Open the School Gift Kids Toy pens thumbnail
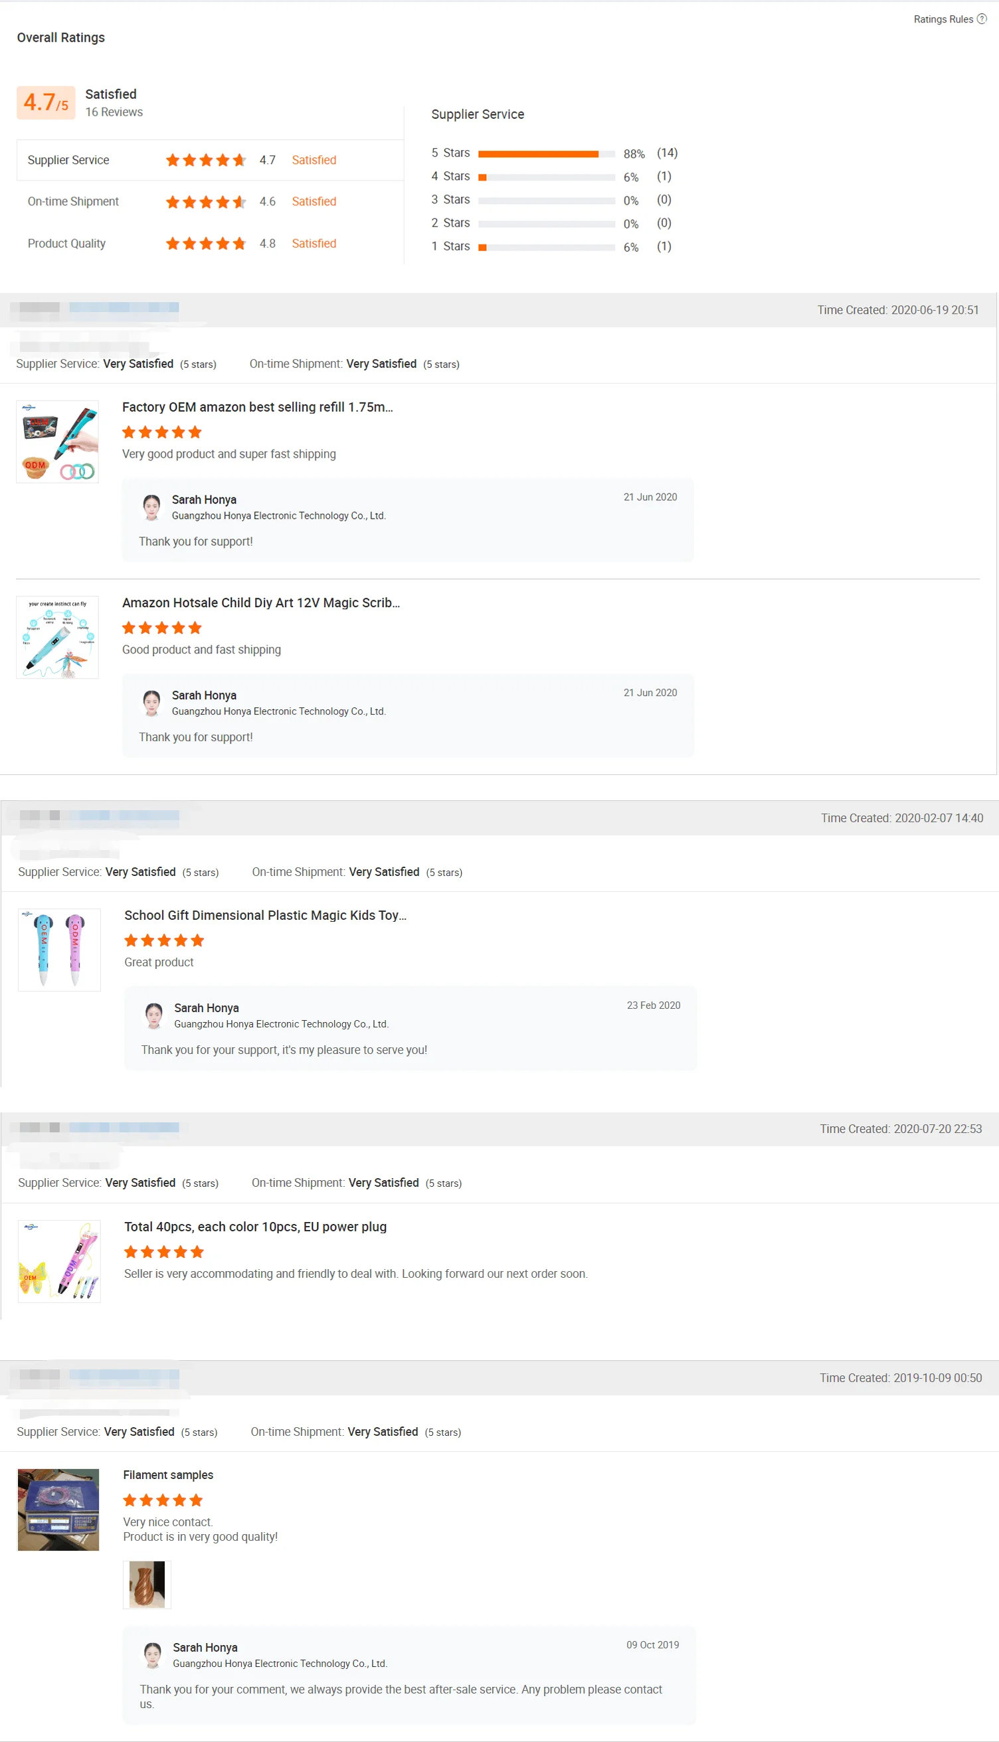This screenshot has width=999, height=1742. [x=59, y=950]
